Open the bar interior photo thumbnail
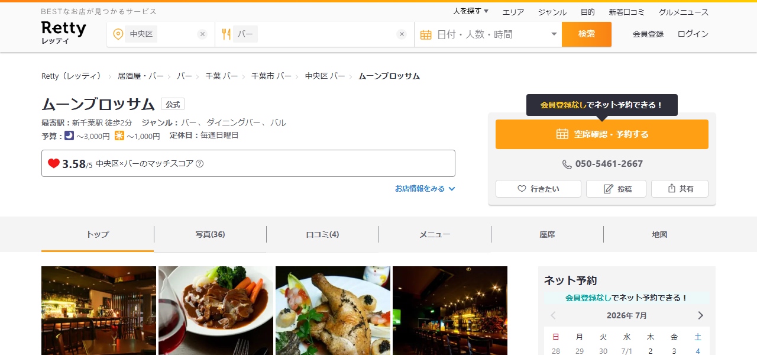757x355 pixels. [x=99, y=311]
